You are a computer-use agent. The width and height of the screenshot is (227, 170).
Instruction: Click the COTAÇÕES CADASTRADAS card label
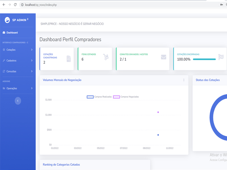[50, 56]
